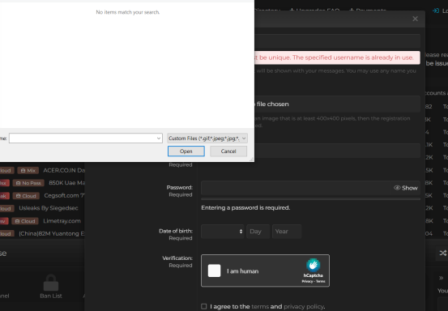Click the double chevron icon beside 'You'
Image resolution: width=448 pixels, height=311 pixels.
(442, 278)
